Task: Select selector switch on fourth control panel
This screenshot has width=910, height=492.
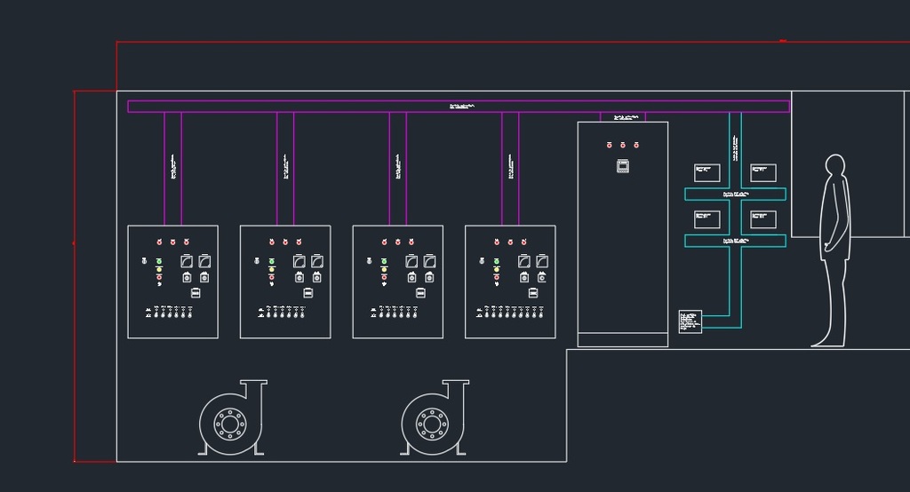Action: click(x=481, y=261)
